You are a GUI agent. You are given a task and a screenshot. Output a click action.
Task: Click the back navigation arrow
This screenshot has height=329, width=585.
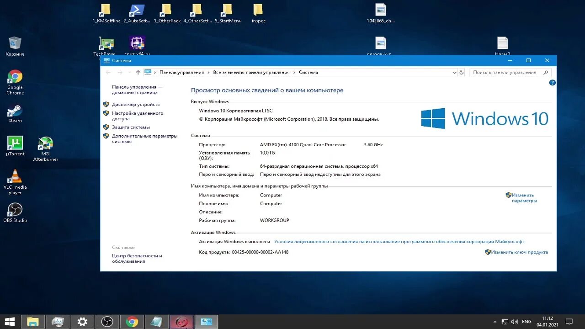click(x=108, y=72)
